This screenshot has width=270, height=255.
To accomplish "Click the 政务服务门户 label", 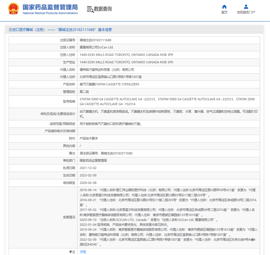I will click(246, 12).
